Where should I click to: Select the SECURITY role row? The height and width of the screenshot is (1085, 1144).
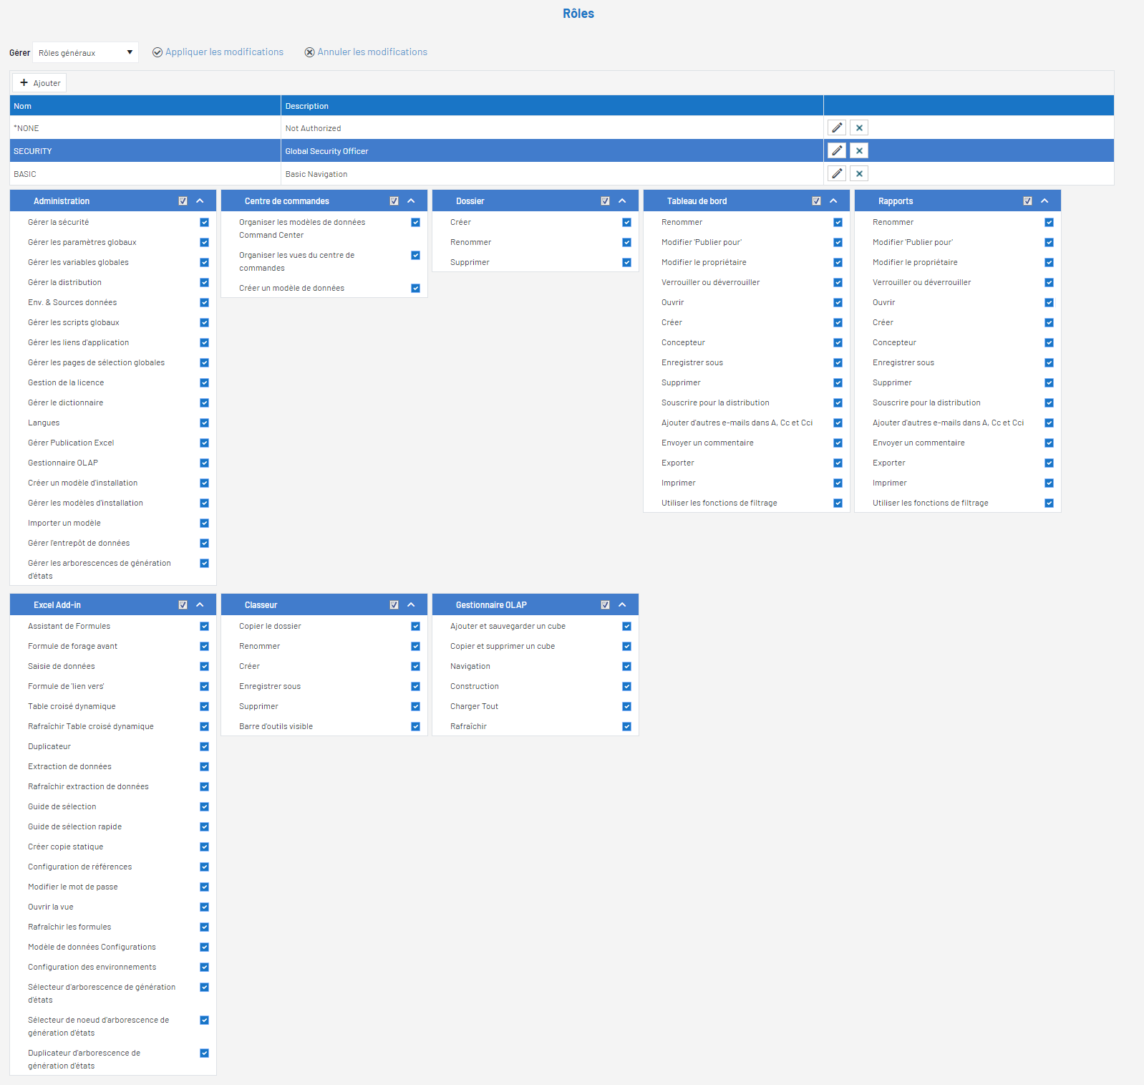pos(562,150)
